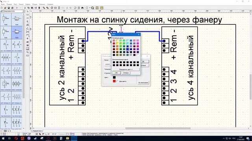Pick the orange basic color swatch
The image size is (252, 141).
[117, 49]
